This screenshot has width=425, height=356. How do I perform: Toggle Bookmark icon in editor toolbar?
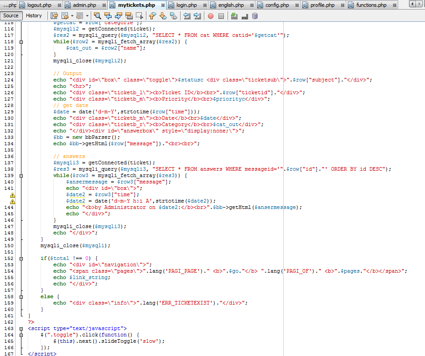click(173, 16)
